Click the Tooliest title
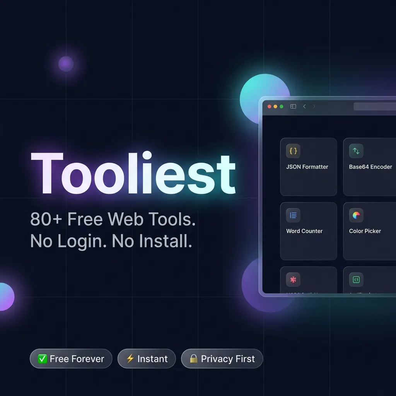The width and height of the screenshot is (396, 396). pyautogui.click(x=133, y=173)
